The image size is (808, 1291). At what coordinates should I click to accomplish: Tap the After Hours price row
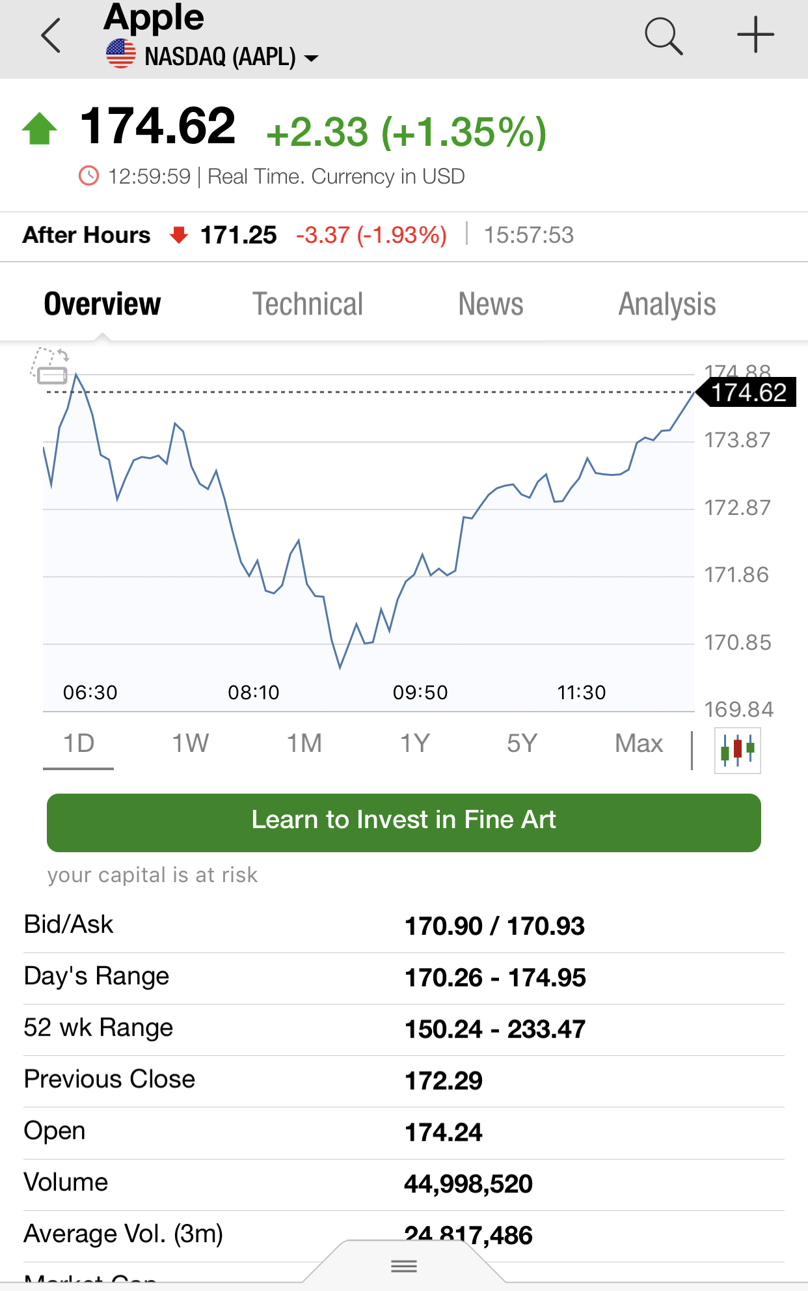point(299,235)
